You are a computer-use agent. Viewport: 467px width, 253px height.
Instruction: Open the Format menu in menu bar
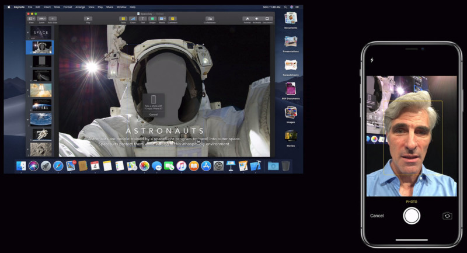click(68, 7)
